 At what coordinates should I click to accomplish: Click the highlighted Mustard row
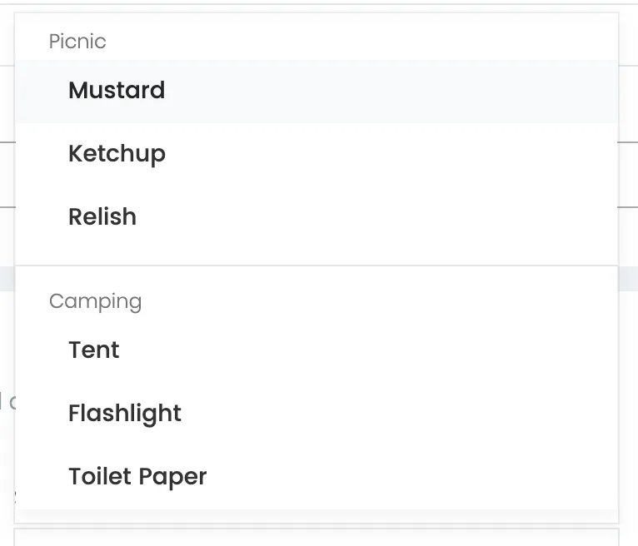pos(317,91)
